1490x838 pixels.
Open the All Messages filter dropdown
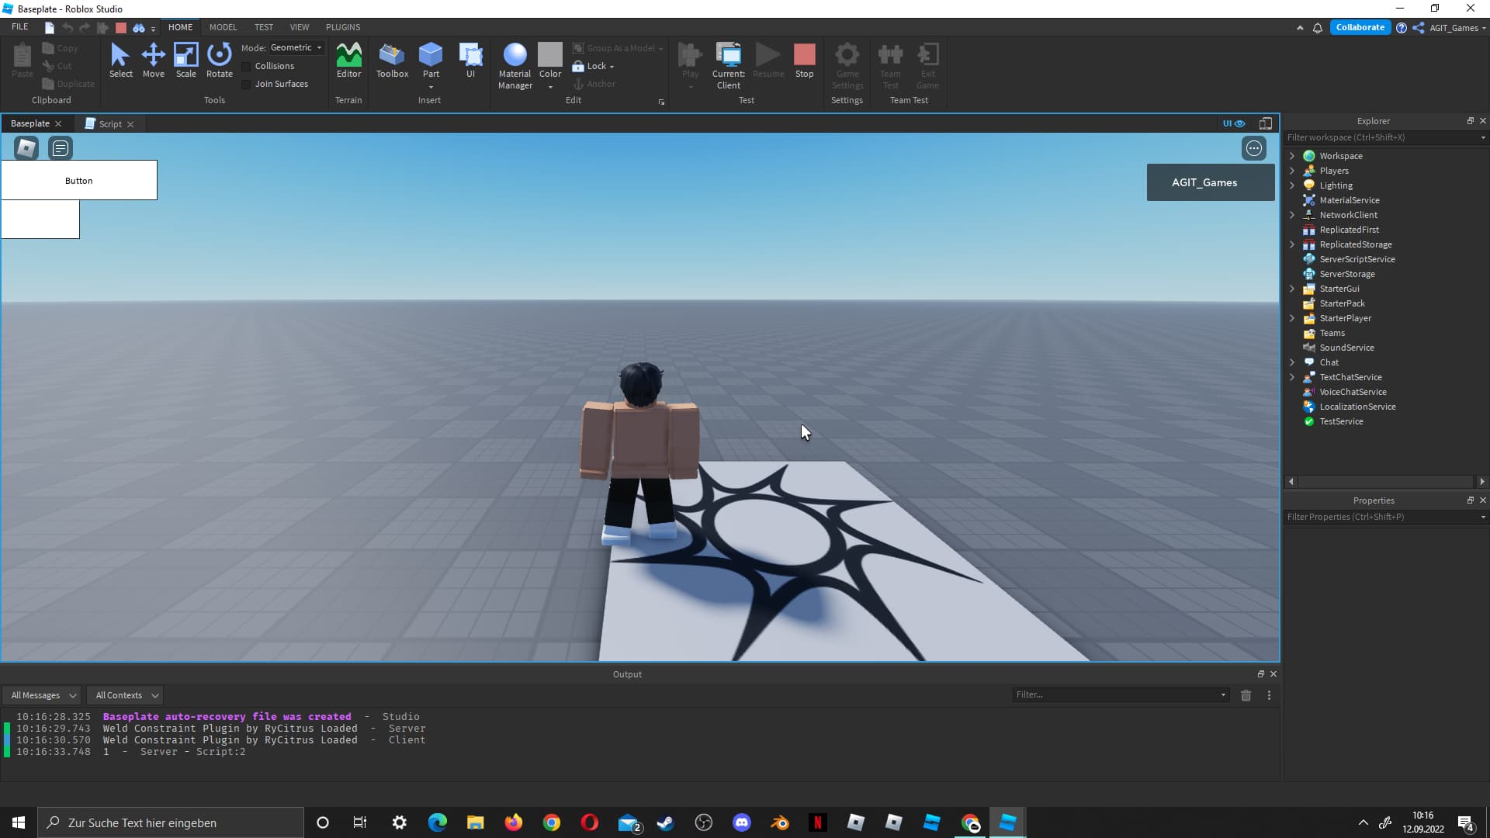pyautogui.click(x=43, y=695)
